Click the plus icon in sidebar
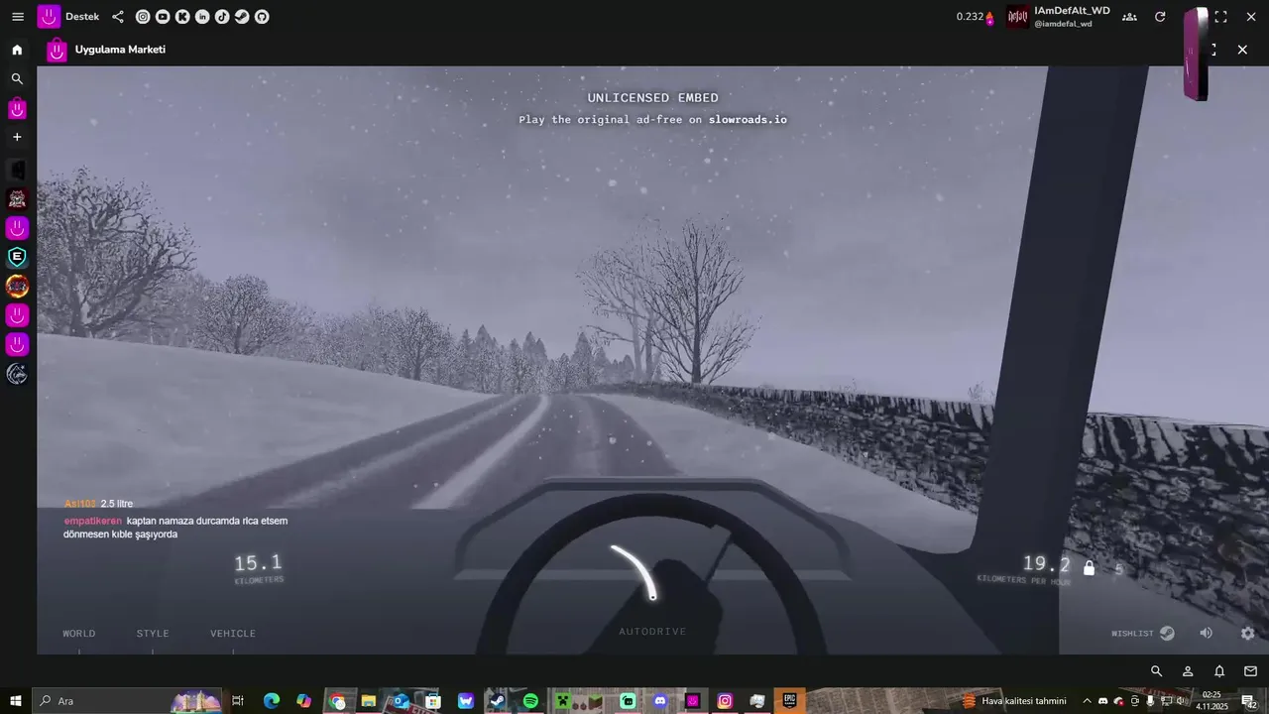Viewport: 1269px width, 714px height. pyautogui.click(x=17, y=137)
